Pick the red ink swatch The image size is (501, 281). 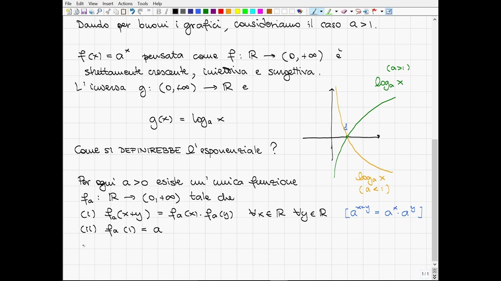[x=221, y=11]
